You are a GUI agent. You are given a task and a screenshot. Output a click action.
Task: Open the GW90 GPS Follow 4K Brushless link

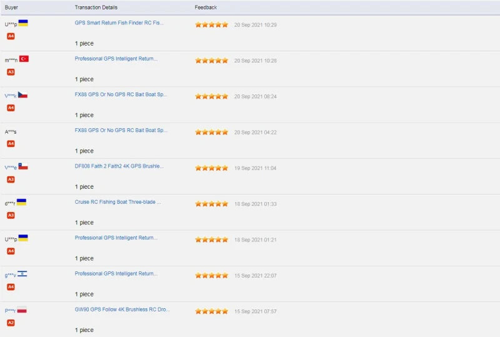click(x=122, y=309)
